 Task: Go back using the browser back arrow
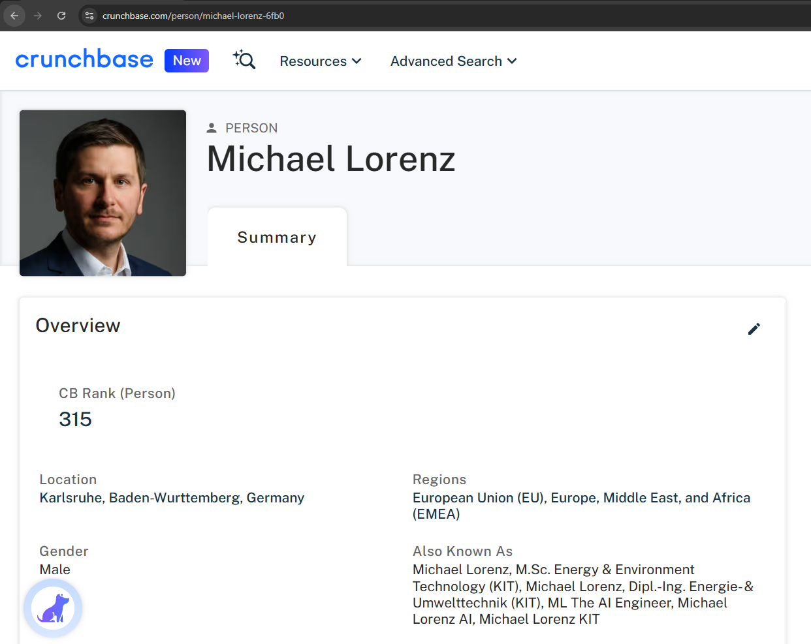tap(14, 16)
